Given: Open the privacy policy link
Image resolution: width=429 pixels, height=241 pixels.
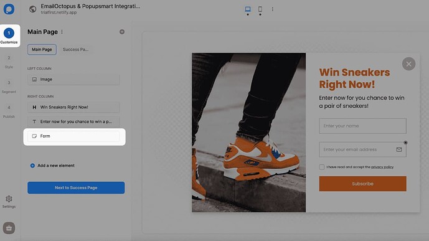Looking at the screenshot, I should click(x=382, y=167).
